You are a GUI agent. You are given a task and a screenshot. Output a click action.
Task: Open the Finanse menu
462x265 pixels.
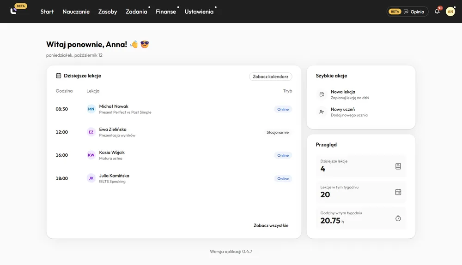pos(166,12)
